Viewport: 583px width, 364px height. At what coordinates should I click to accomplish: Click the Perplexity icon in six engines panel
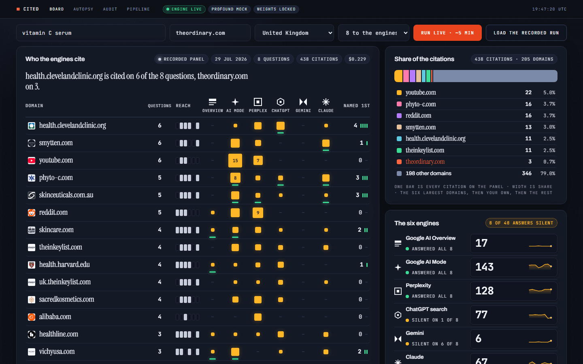click(x=398, y=291)
